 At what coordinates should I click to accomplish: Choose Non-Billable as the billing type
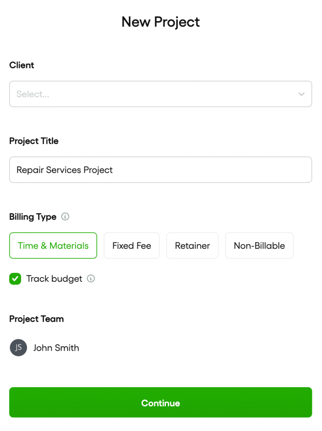click(x=259, y=245)
